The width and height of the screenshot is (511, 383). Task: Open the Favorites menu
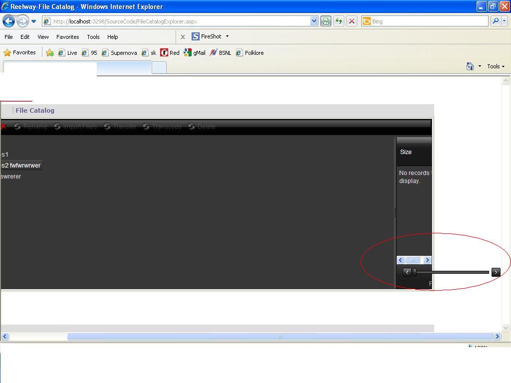tap(67, 37)
